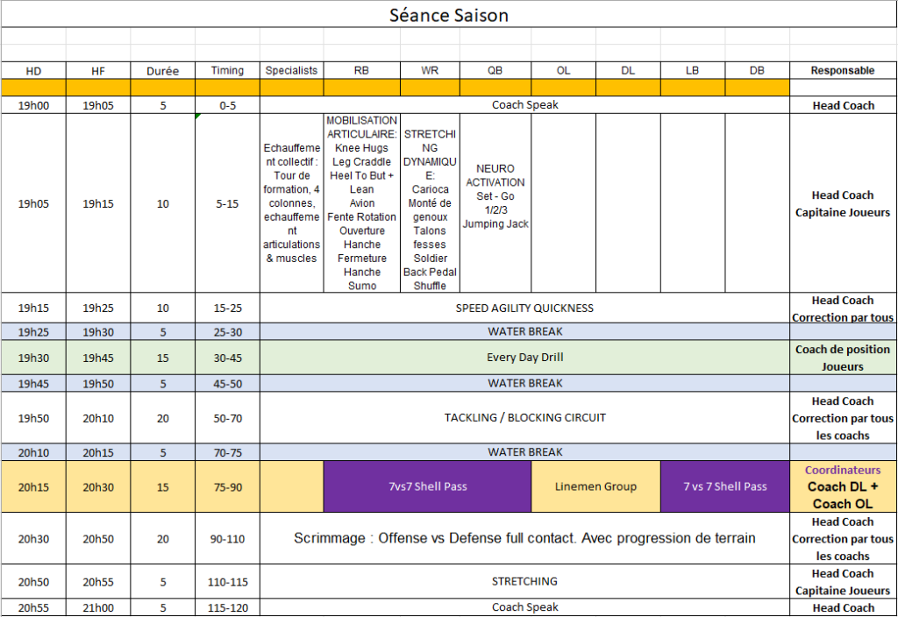Screen dimensions: 898x617
Task: Select the "19h00" start time cell
Action: [33, 105]
